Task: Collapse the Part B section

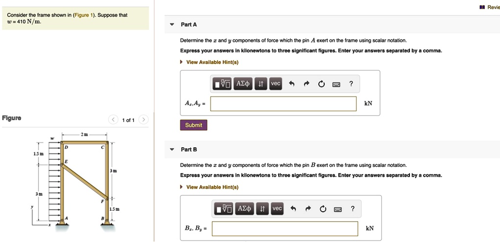Action: [x=172, y=149]
